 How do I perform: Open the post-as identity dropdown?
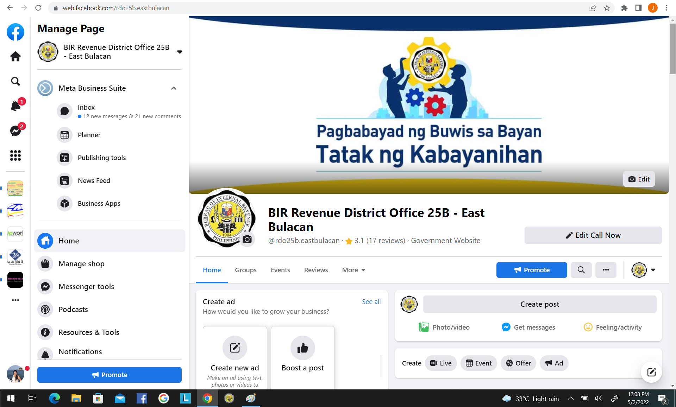(644, 270)
